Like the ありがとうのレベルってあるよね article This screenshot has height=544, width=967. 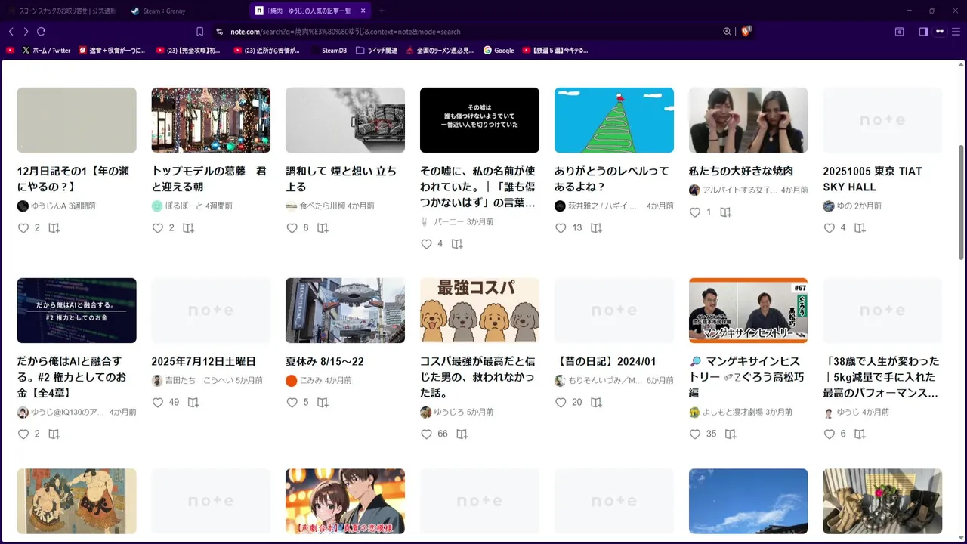[561, 228]
